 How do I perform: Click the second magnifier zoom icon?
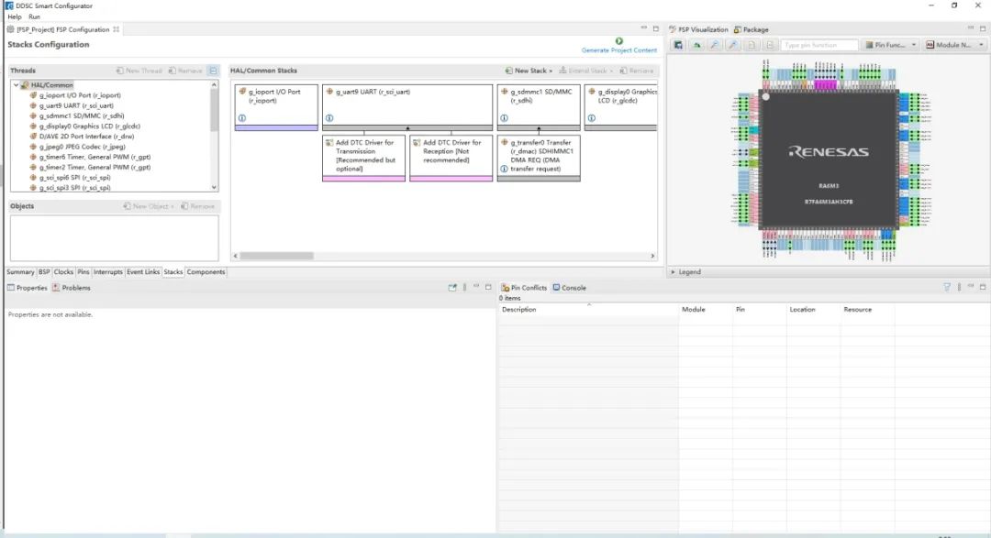click(733, 45)
